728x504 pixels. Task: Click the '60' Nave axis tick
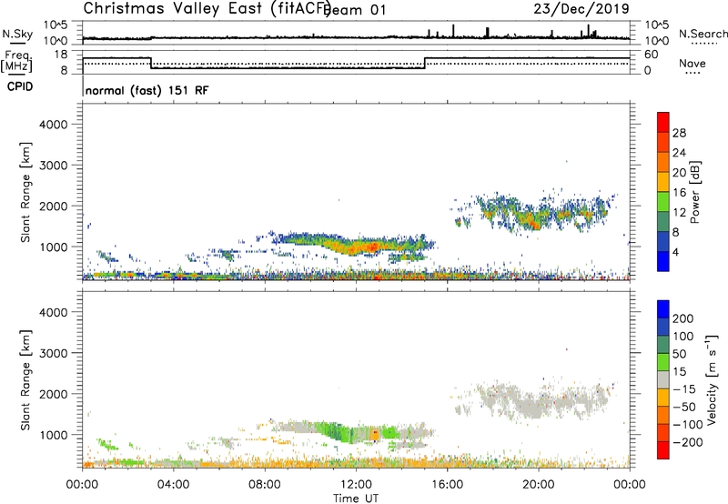pos(651,55)
